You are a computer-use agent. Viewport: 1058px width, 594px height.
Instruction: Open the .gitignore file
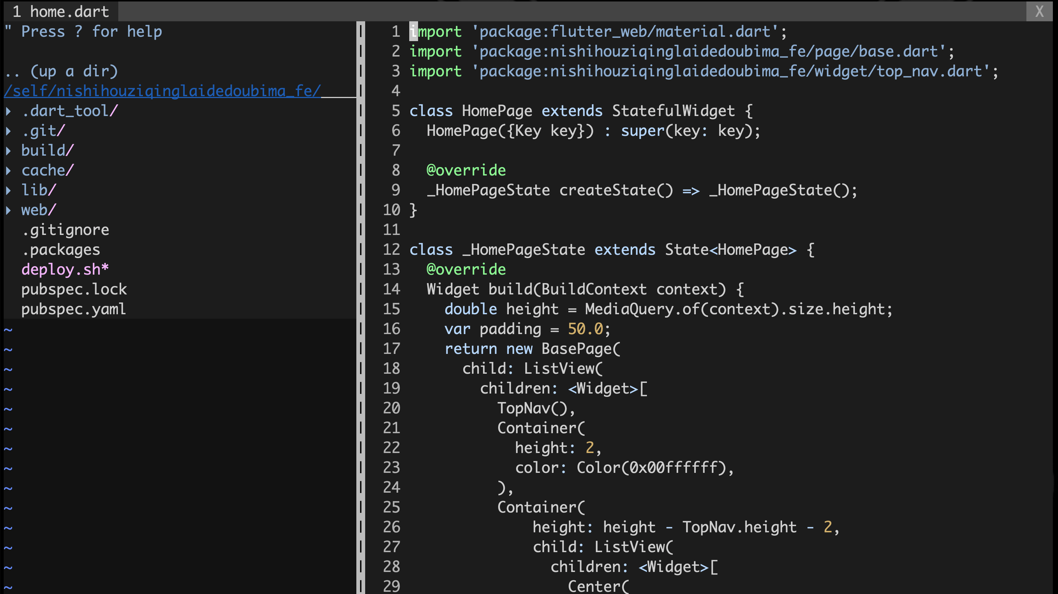click(x=65, y=230)
